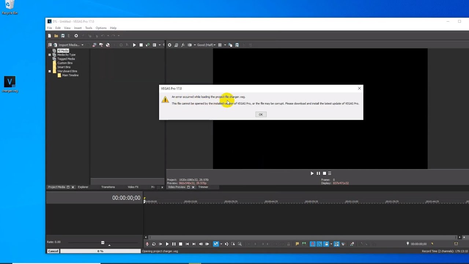The height and width of the screenshot is (264, 469).
Task: Open the Options menu
Action: (x=101, y=28)
